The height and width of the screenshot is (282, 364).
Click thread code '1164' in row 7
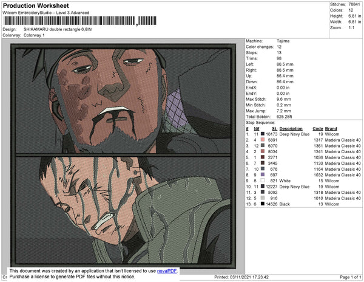tap(318, 169)
